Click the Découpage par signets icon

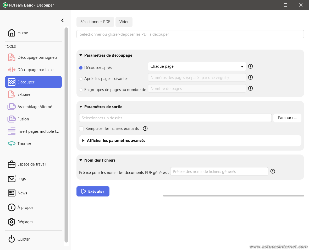[x=12, y=57]
